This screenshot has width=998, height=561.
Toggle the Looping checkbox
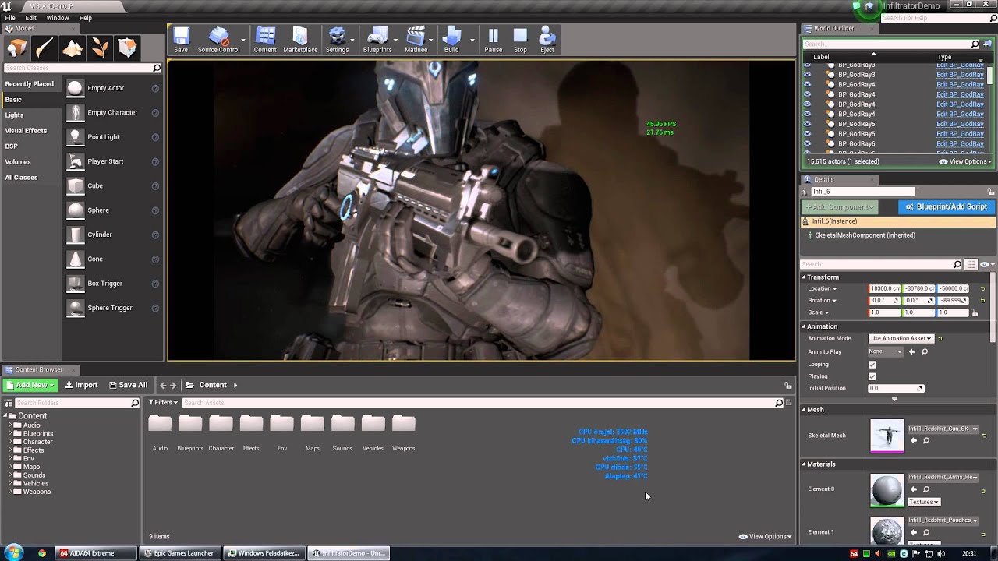point(872,365)
